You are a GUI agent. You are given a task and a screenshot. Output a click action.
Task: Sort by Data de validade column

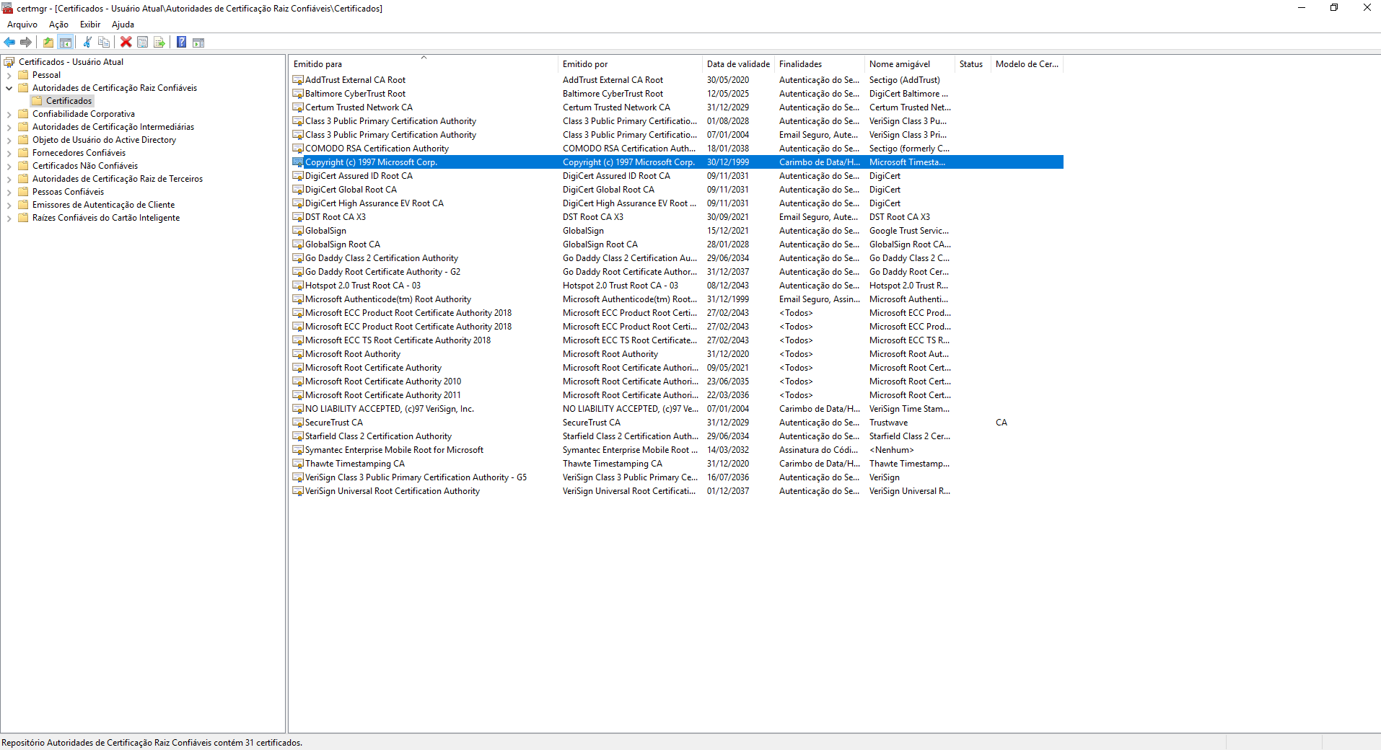point(738,64)
